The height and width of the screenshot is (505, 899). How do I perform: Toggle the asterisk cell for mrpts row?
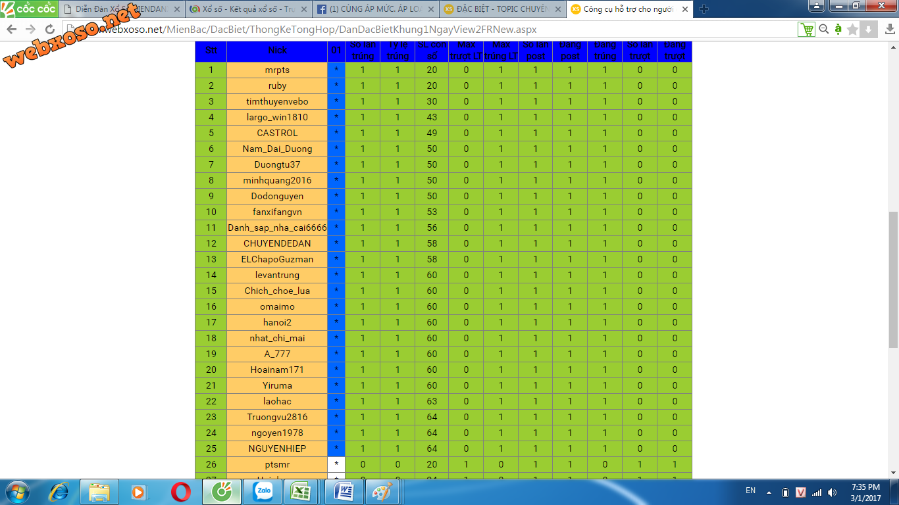click(x=336, y=70)
